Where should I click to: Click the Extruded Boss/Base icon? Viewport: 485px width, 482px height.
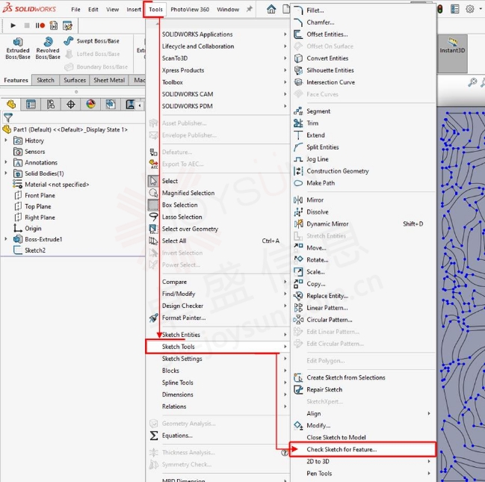[x=18, y=42]
